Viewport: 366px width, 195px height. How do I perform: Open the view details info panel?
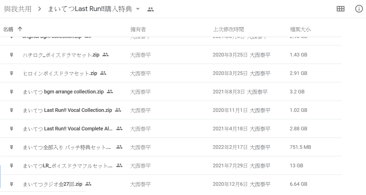[359, 9]
